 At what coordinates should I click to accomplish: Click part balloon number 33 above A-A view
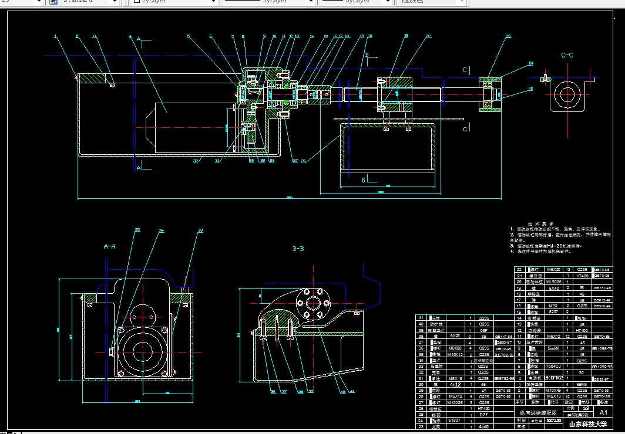(x=200, y=230)
